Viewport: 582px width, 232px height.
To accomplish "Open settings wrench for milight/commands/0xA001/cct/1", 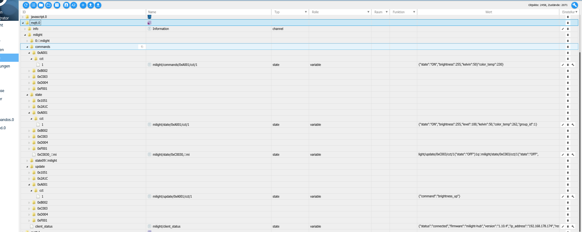I will 573,65.
